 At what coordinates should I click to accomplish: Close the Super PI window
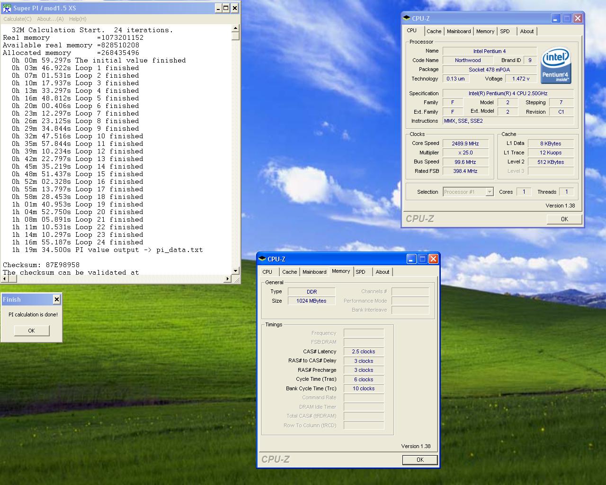point(234,8)
